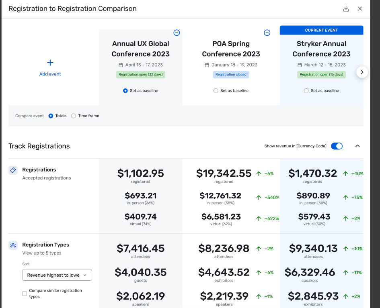The image size is (380, 308).
Task: Click the $9,340.13 attendees value
Action: point(313,249)
